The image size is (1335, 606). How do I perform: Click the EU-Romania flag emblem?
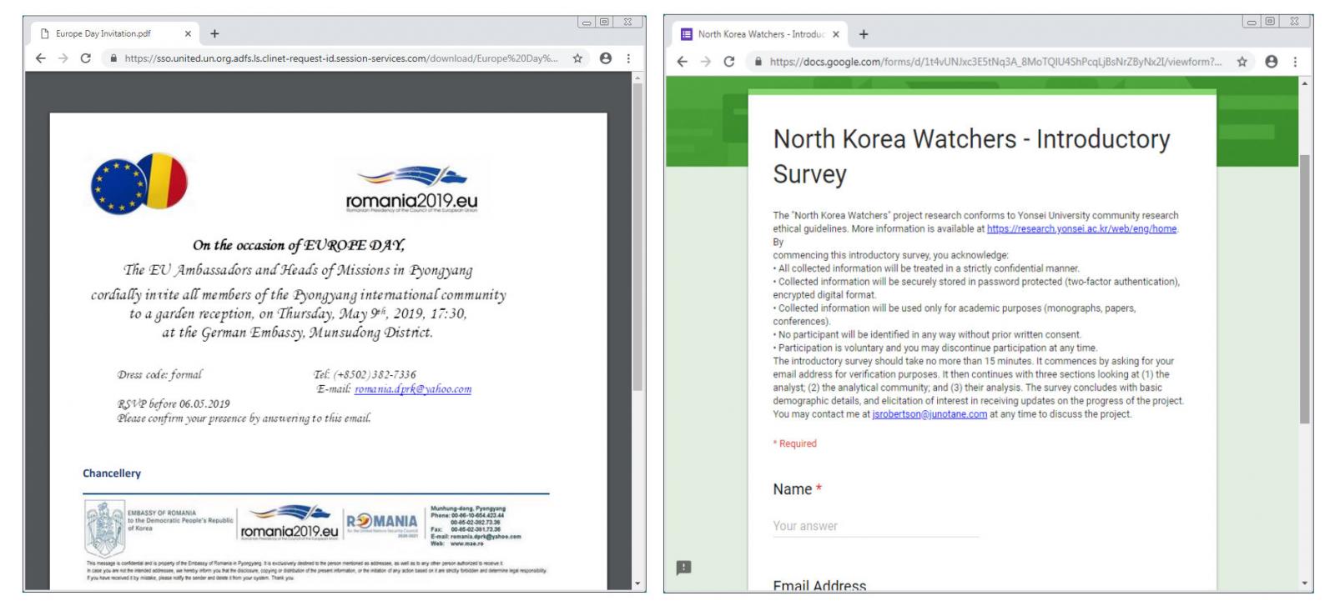click(139, 183)
